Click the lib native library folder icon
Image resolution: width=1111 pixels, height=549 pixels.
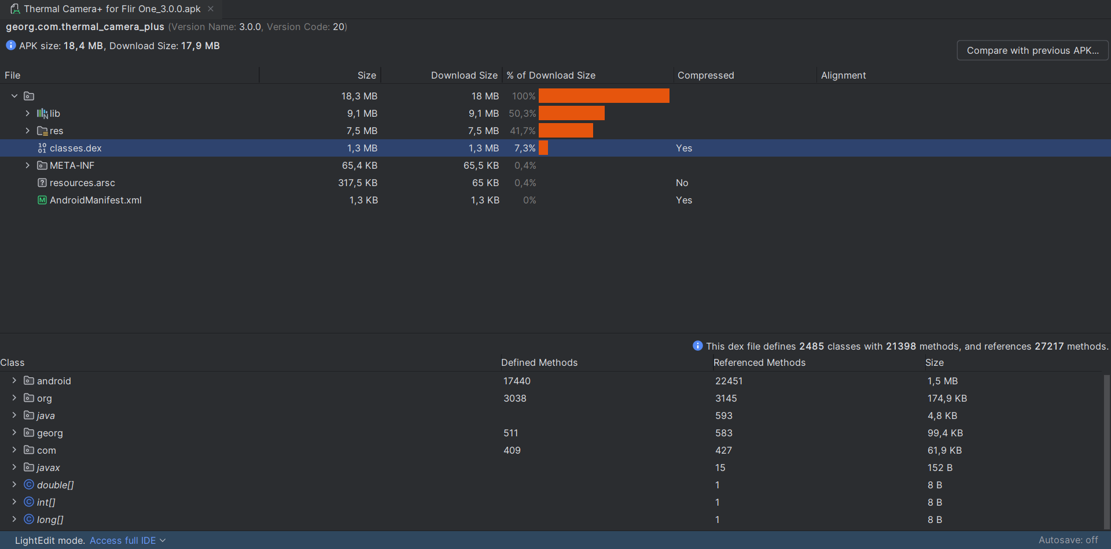point(42,113)
